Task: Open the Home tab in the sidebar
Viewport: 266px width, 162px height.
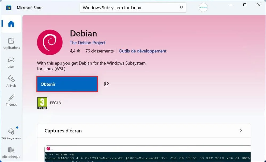Action: [x=11, y=24]
